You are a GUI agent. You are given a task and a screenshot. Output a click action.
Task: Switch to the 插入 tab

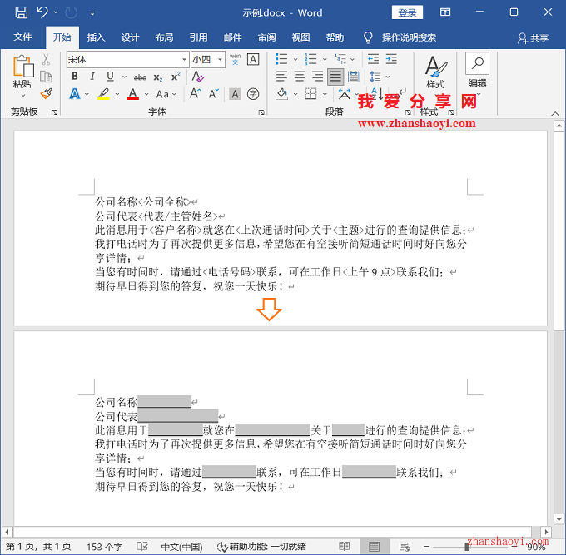[96, 37]
